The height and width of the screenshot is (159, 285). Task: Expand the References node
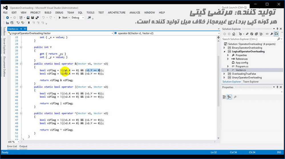(x=228, y=59)
